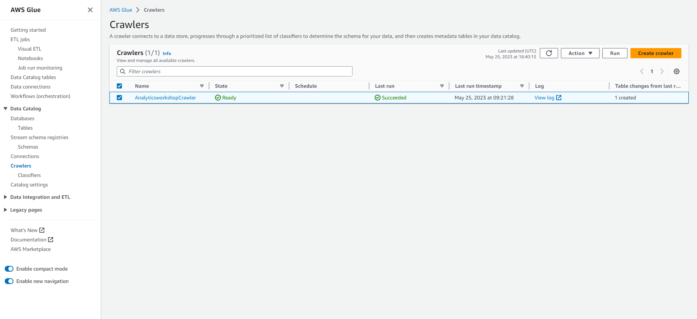This screenshot has height=319, width=697.
Task: Toggle the select-all crawlers checkbox
Action: pyautogui.click(x=119, y=86)
